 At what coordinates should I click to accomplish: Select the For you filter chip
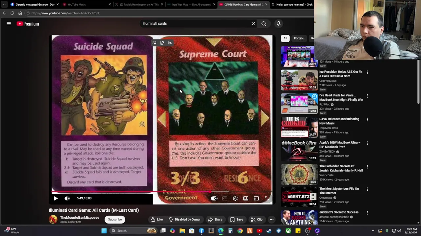(x=299, y=38)
